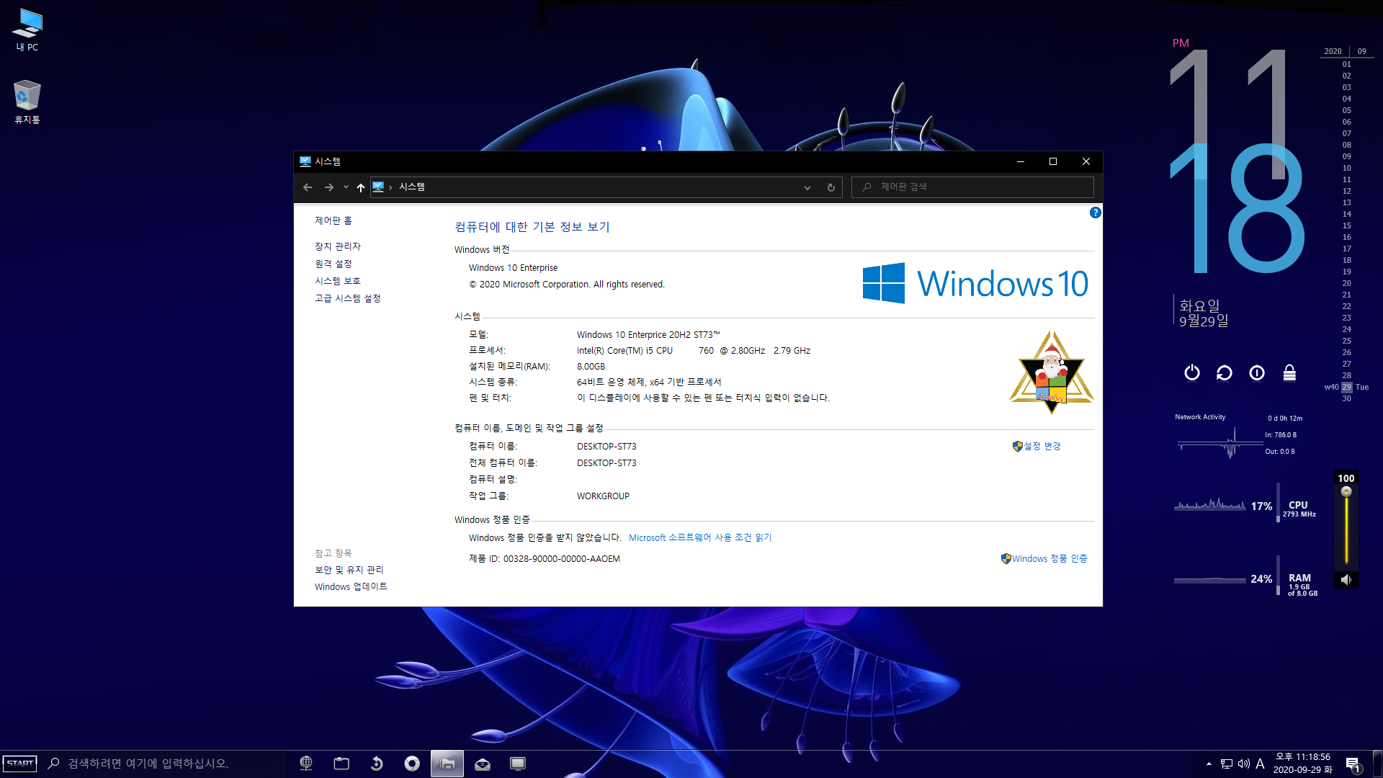Click the active File Explorer taskbar button
Viewport: 1383px width, 778px height.
click(x=447, y=764)
